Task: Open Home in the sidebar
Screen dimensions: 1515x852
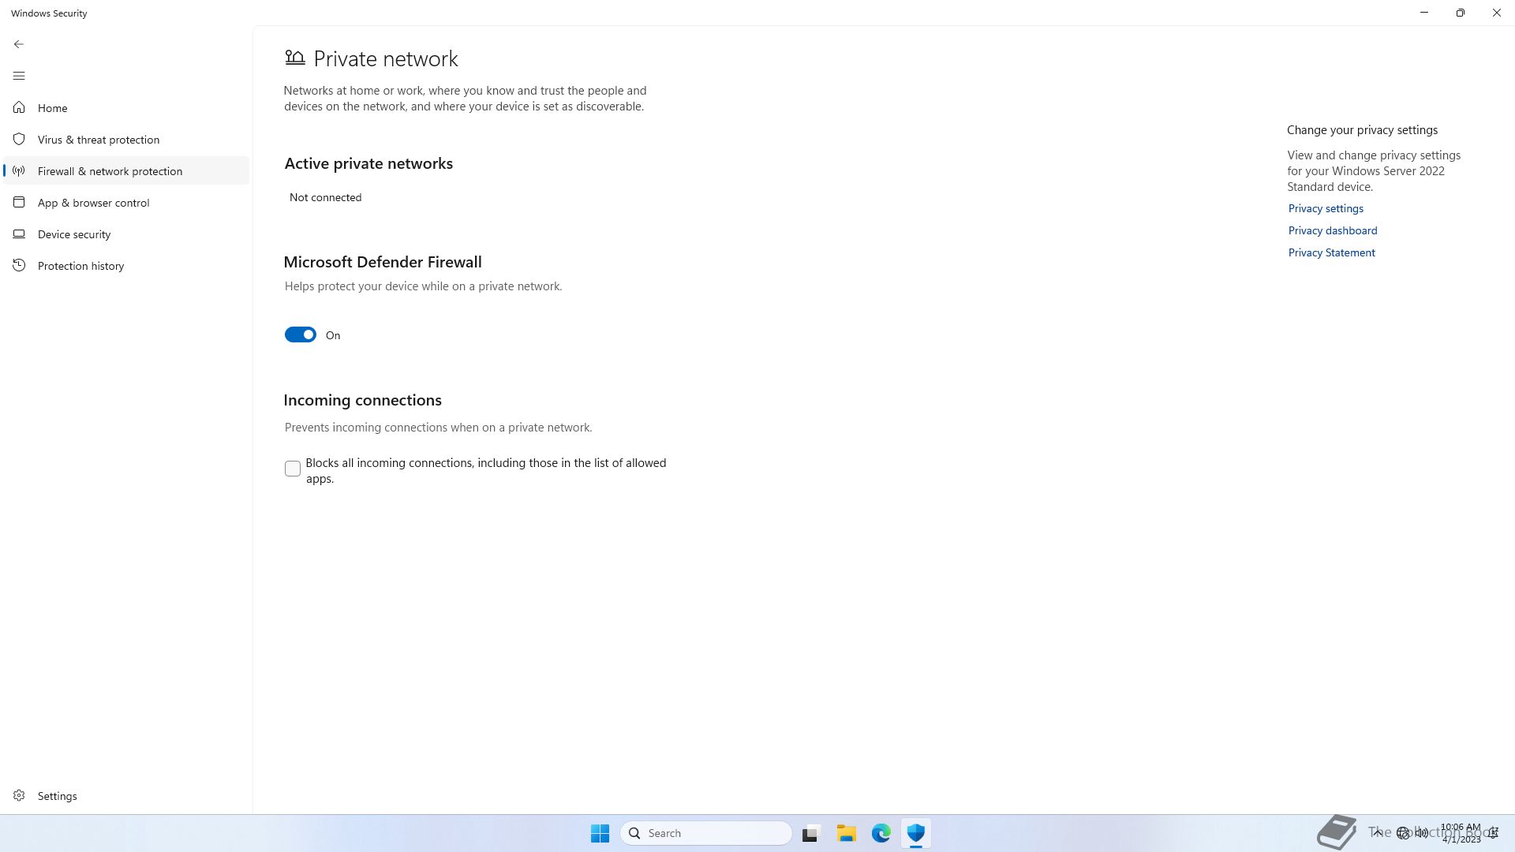Action: [126, 107]
